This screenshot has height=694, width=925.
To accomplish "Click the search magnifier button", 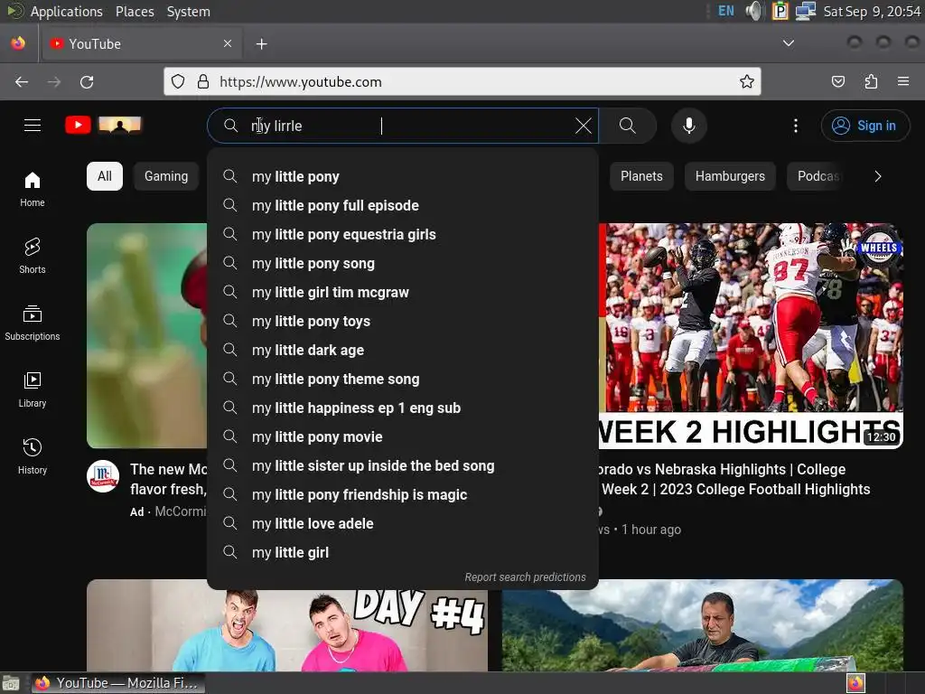I will coord(628,125).
